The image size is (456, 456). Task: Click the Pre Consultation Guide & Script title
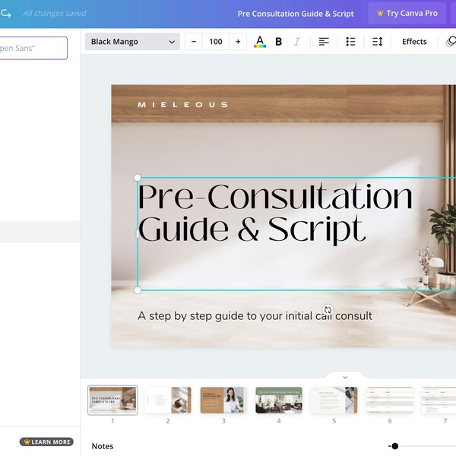click(296, 14)
